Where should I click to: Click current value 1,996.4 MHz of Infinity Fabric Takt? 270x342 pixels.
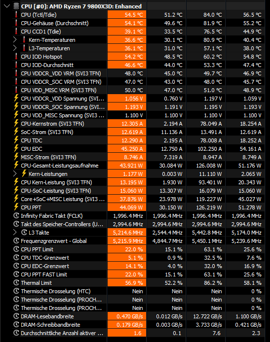click(128, 216)
